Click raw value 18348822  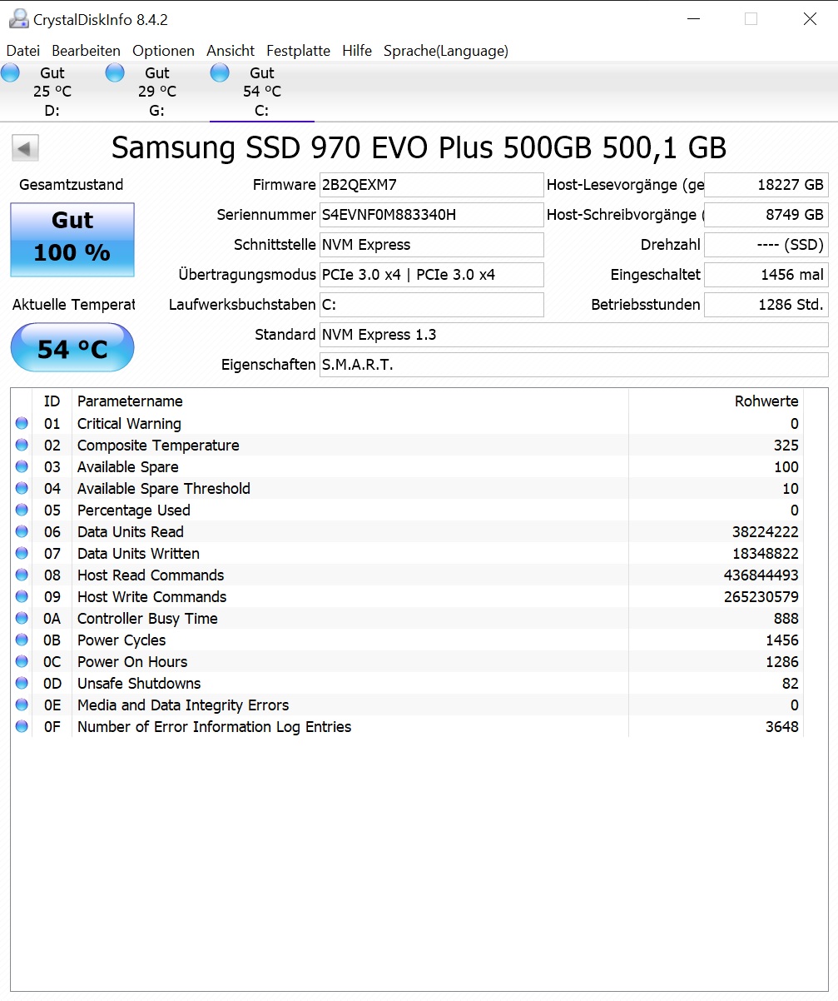coord(766,554)
